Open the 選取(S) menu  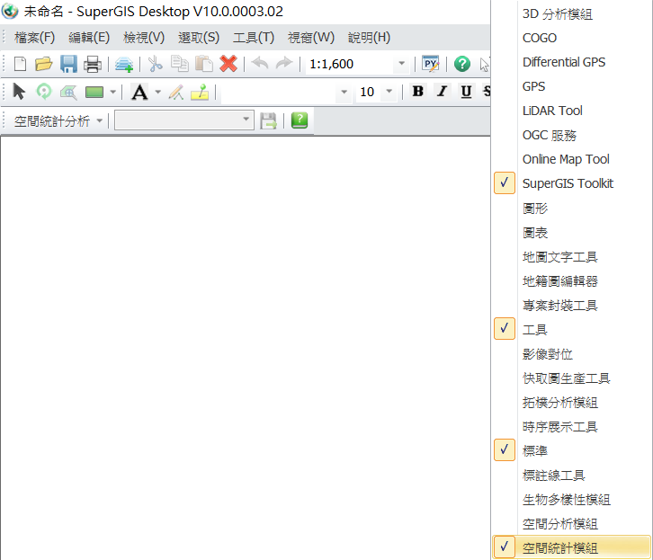tap(199, 38)
